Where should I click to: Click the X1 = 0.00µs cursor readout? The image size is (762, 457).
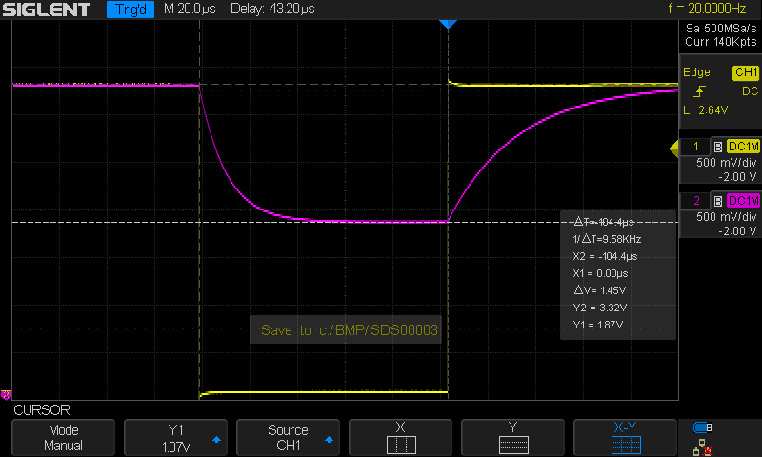click(x=600, y=273)
